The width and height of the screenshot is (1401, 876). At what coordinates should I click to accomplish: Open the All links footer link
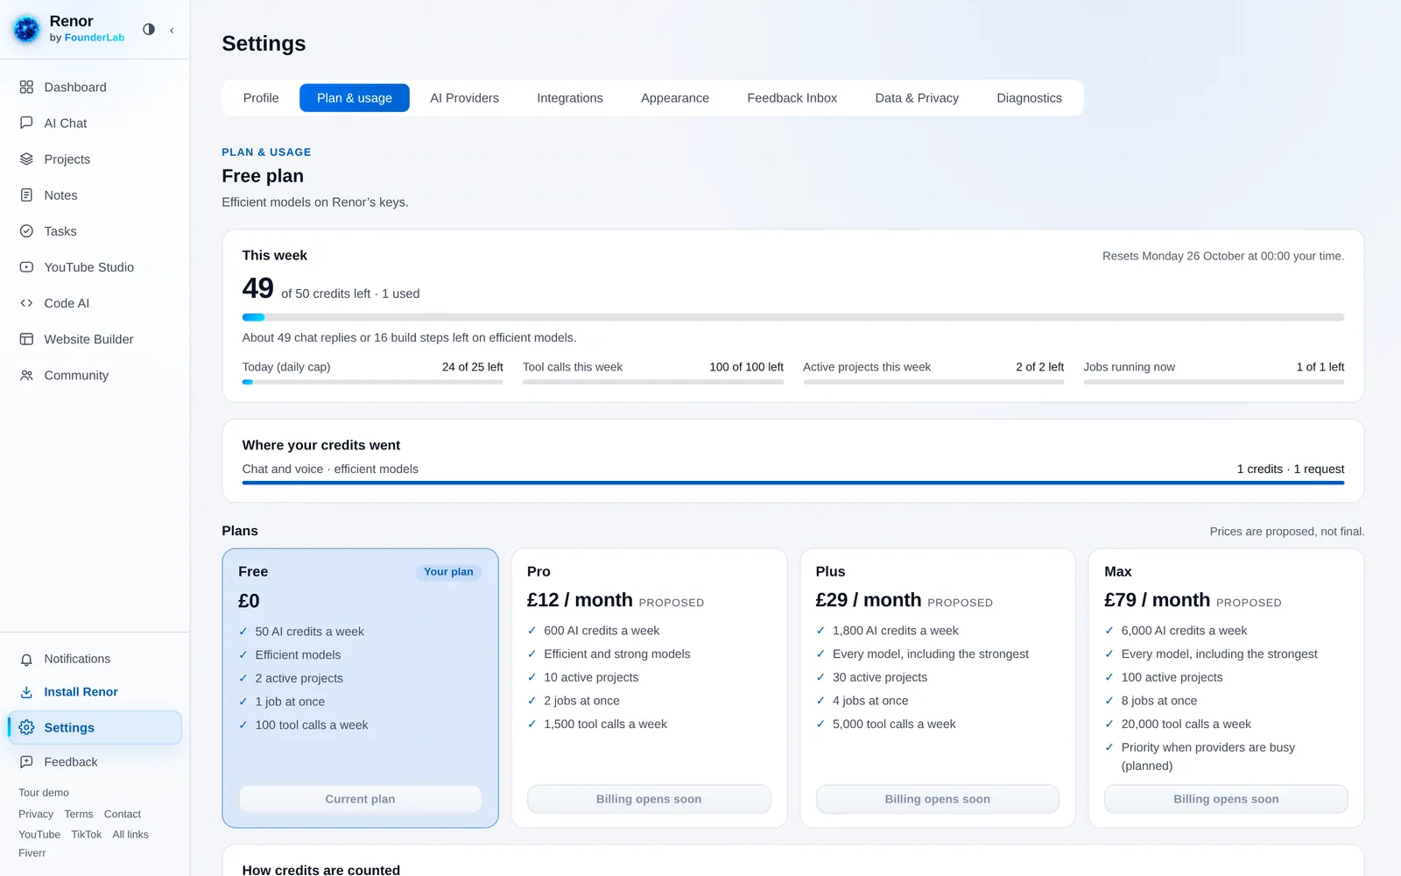pos(130,835)
